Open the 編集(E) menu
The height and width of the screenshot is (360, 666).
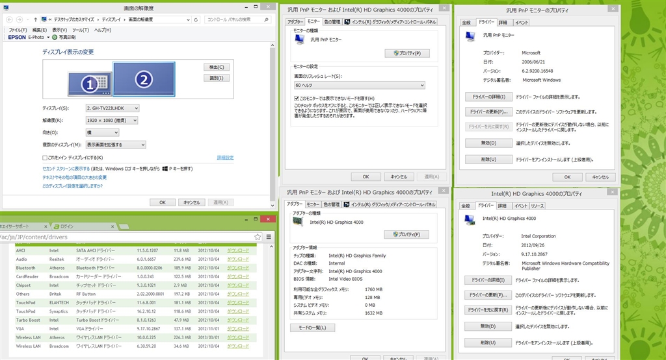pyautogui.click(x=40, y=30)
